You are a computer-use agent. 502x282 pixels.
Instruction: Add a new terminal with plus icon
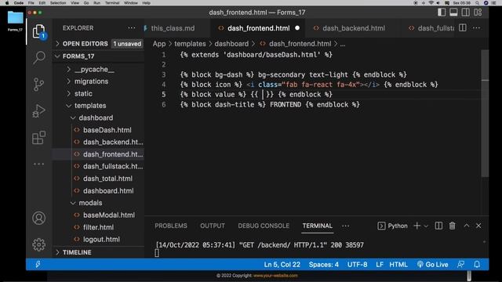[417, 226]
